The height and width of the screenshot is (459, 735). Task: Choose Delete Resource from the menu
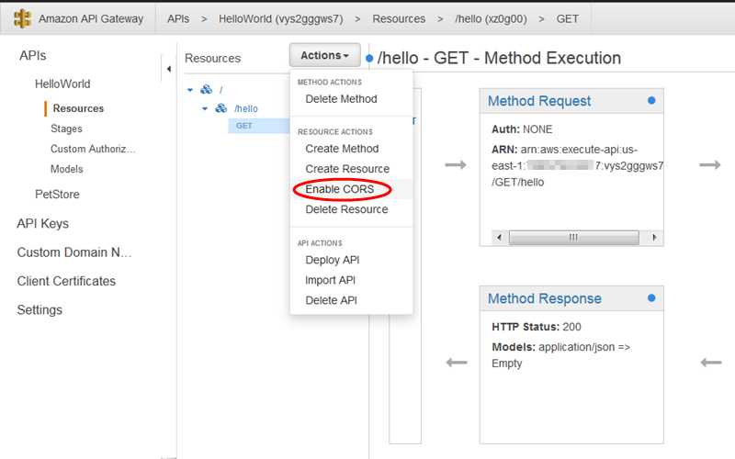346,209
